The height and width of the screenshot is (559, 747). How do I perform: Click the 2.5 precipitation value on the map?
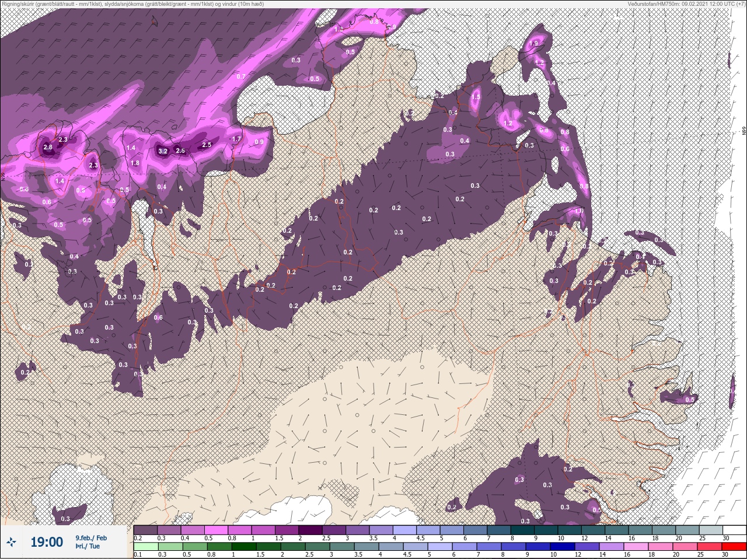point(207,144)
